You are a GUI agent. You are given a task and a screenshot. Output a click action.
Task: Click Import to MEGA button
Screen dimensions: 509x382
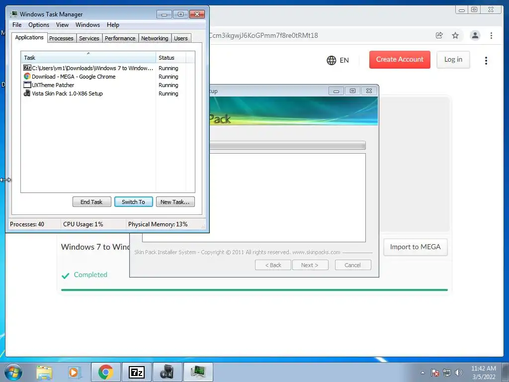[415, 247]
